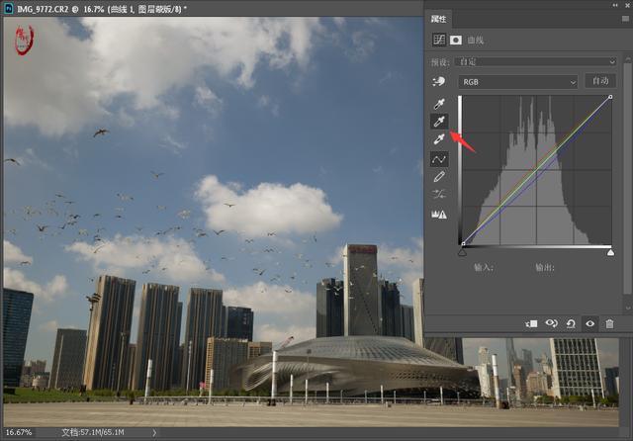Select the black point eyedropper

[440, 104]
